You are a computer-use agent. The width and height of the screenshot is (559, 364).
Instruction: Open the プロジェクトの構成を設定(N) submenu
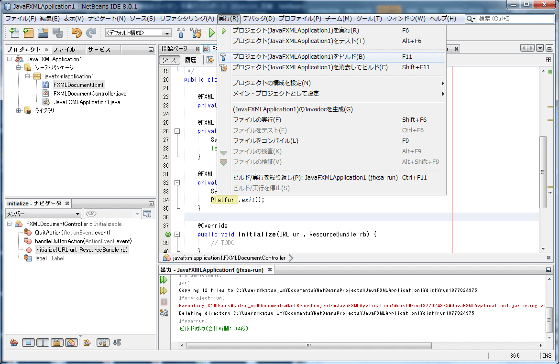click(331, 83)
